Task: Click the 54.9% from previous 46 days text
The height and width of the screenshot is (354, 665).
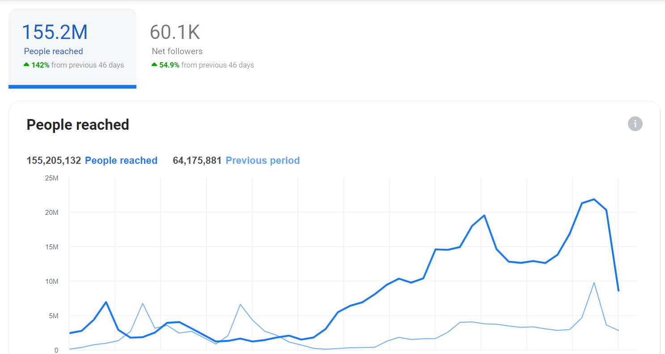Action: point(207,65)
